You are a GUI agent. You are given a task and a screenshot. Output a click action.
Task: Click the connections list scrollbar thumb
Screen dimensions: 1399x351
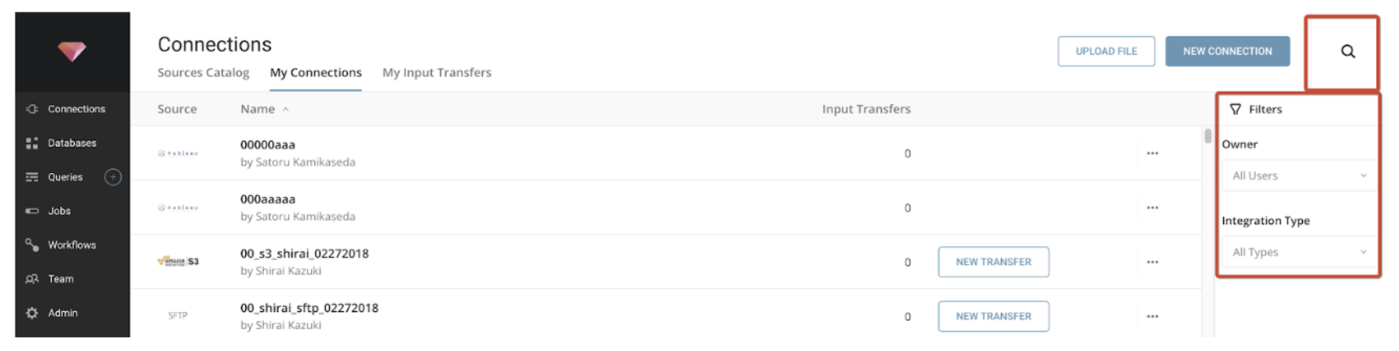(1208, 136)
